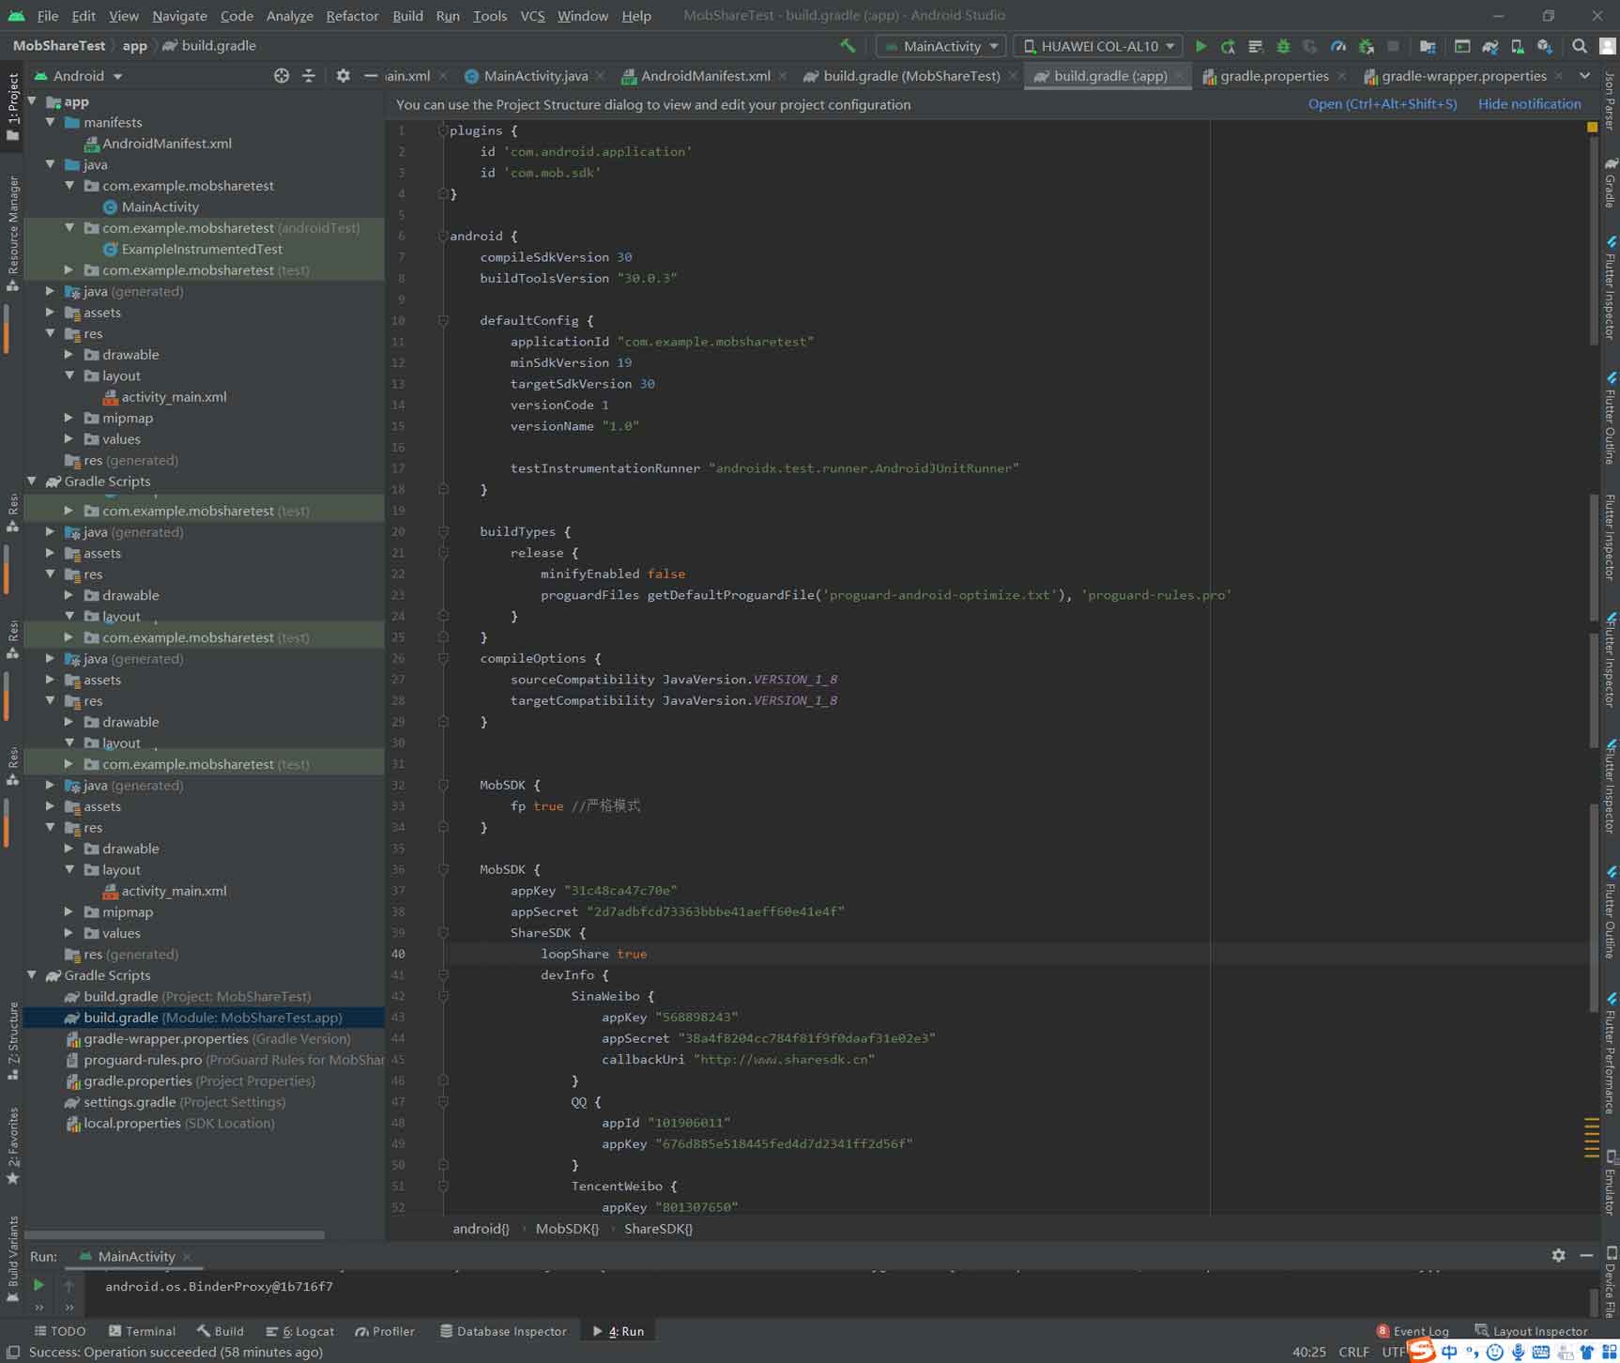Toggle the 1: Project tool window
The width and height of the screenshot is (1620, 1363).
pos(12,107)
